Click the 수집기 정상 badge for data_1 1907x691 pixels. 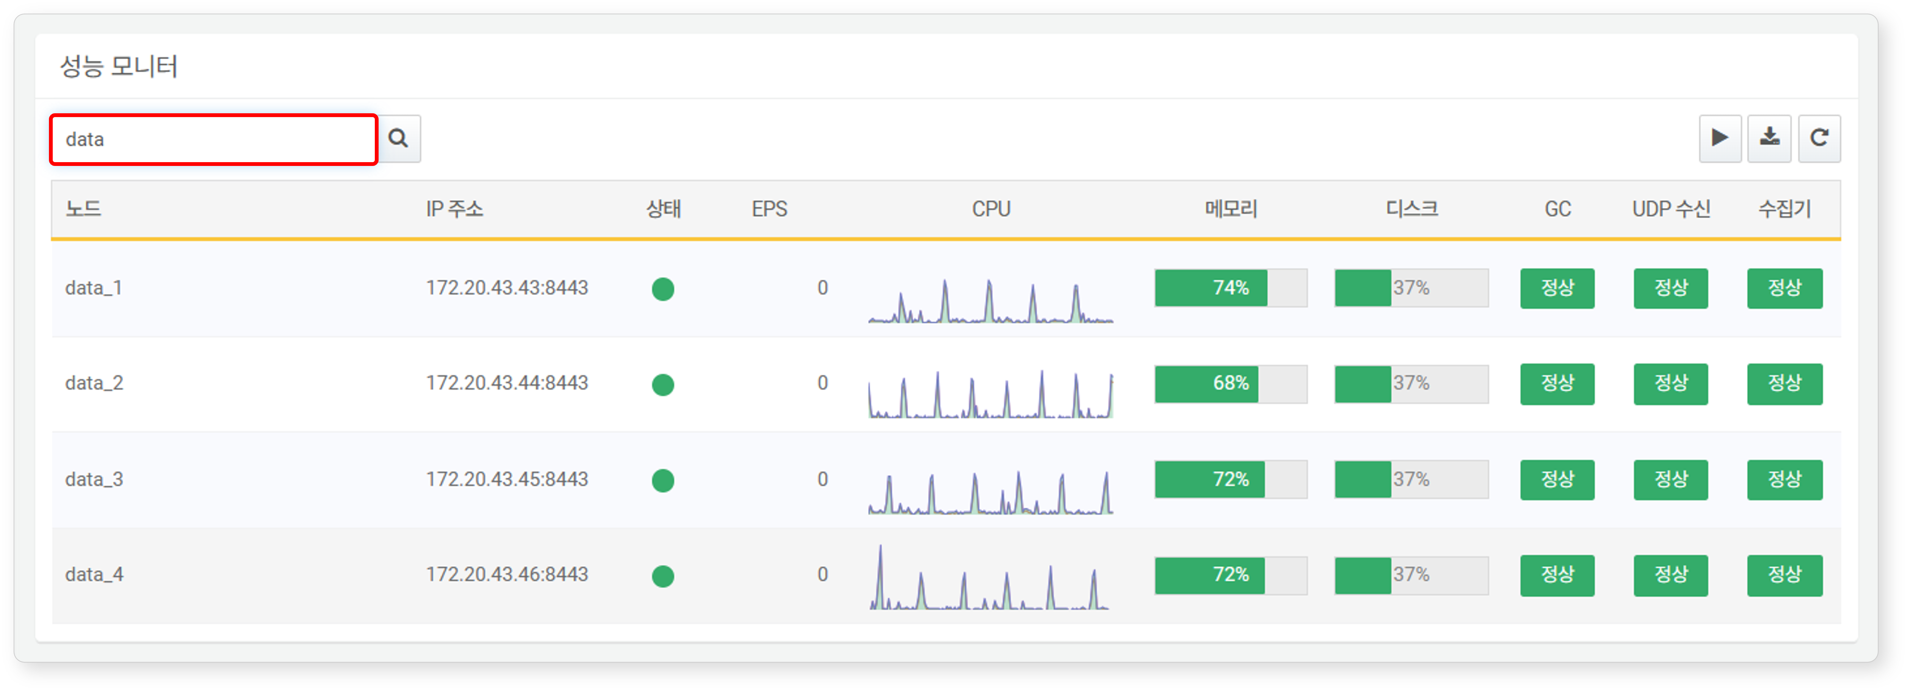(1785, 288)
